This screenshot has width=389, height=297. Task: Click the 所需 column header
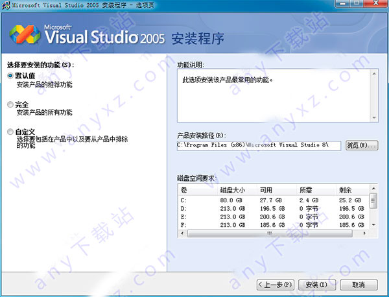pos(316,190)
